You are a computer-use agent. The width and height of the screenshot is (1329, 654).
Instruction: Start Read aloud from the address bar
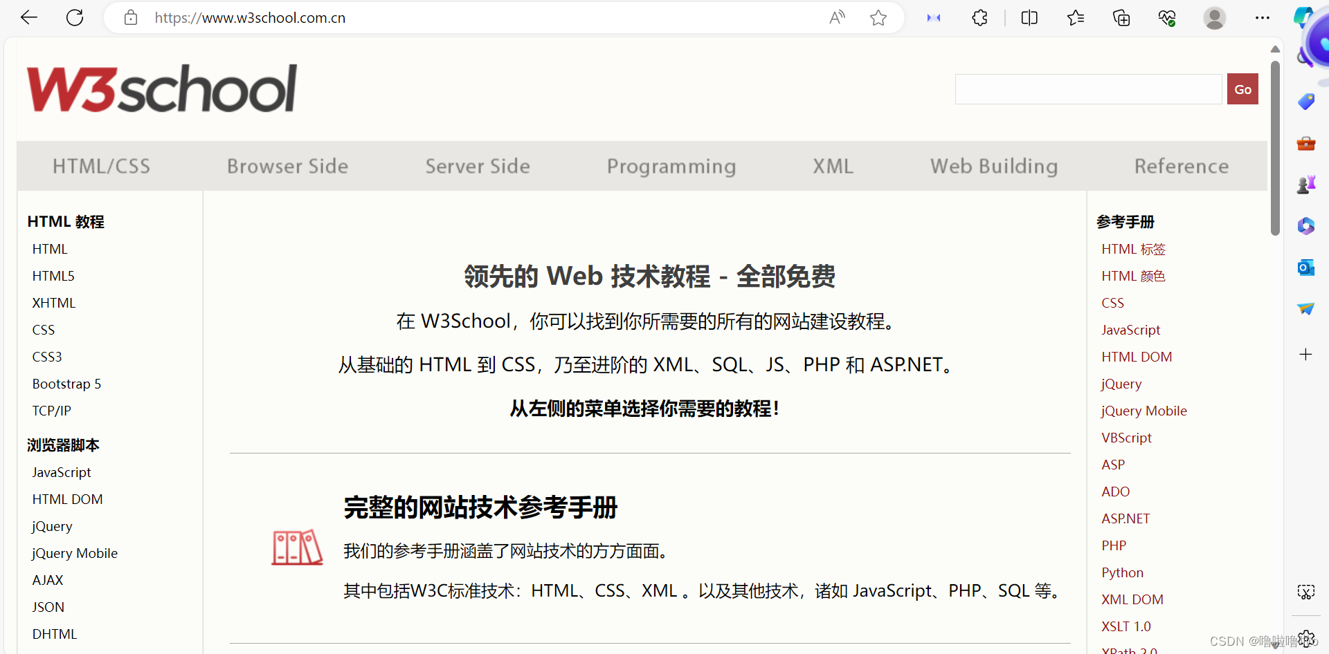coord(837,17)
